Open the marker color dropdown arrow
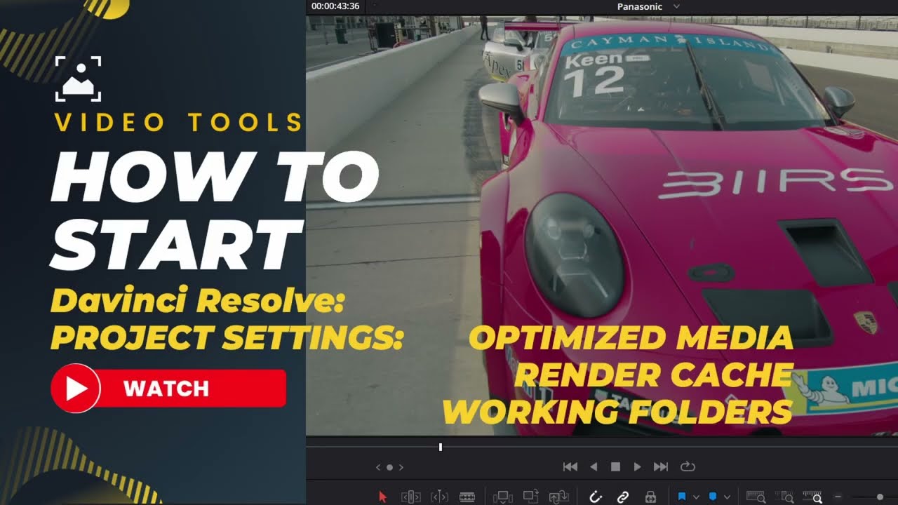898x505 pixels. 728,497
